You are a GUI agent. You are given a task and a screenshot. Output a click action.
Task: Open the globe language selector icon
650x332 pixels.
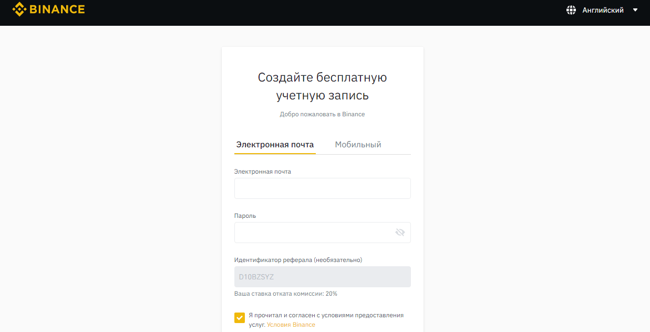click(571, 9)
